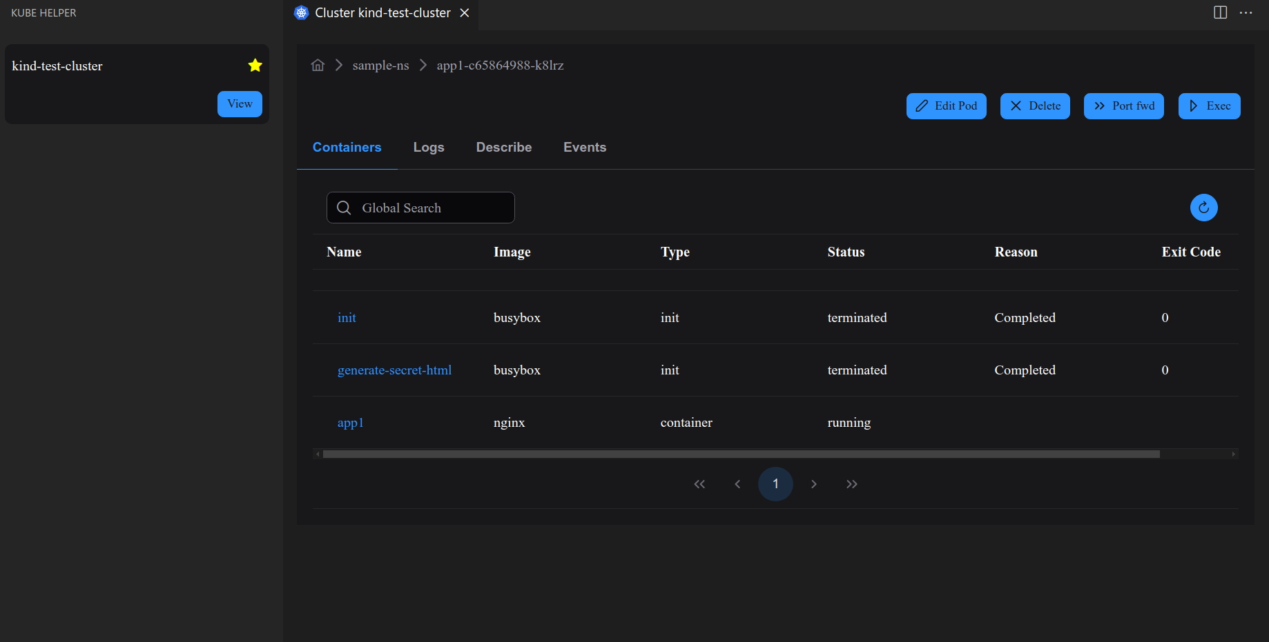Sort by Image column header
The image size is (1269, 642).
click(x=512, y=252)
